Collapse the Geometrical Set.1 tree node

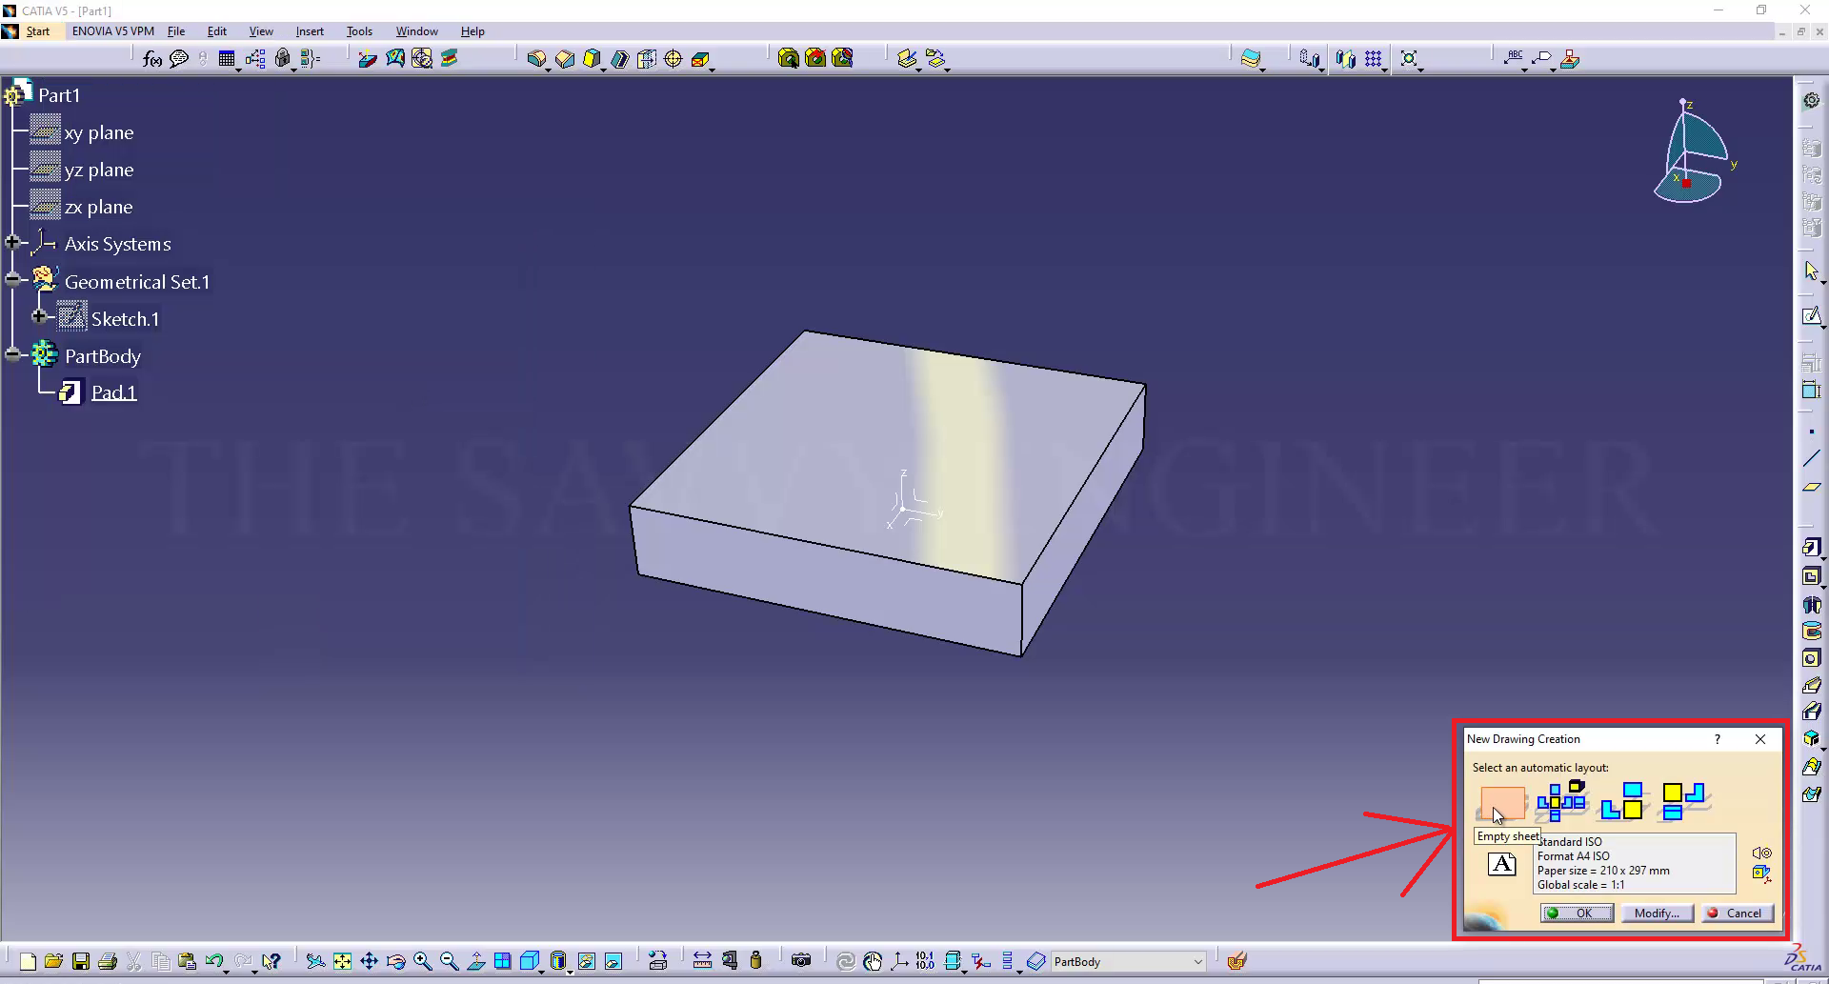[x=12, y=280]
